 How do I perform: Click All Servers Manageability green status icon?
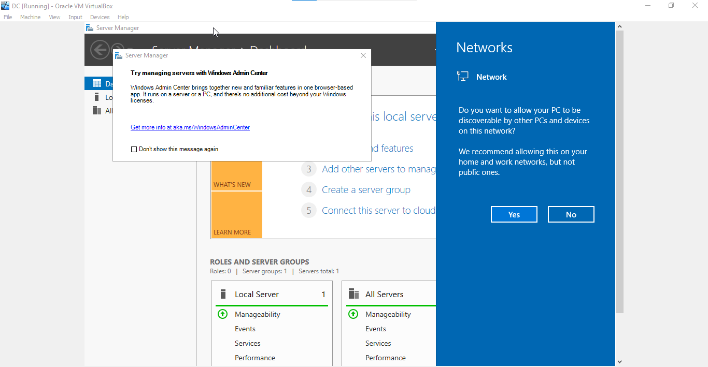(x=353, y=314)
